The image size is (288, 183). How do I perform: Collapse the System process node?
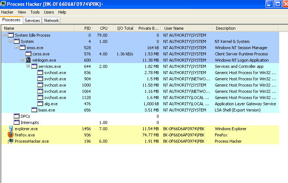[10, 41]
